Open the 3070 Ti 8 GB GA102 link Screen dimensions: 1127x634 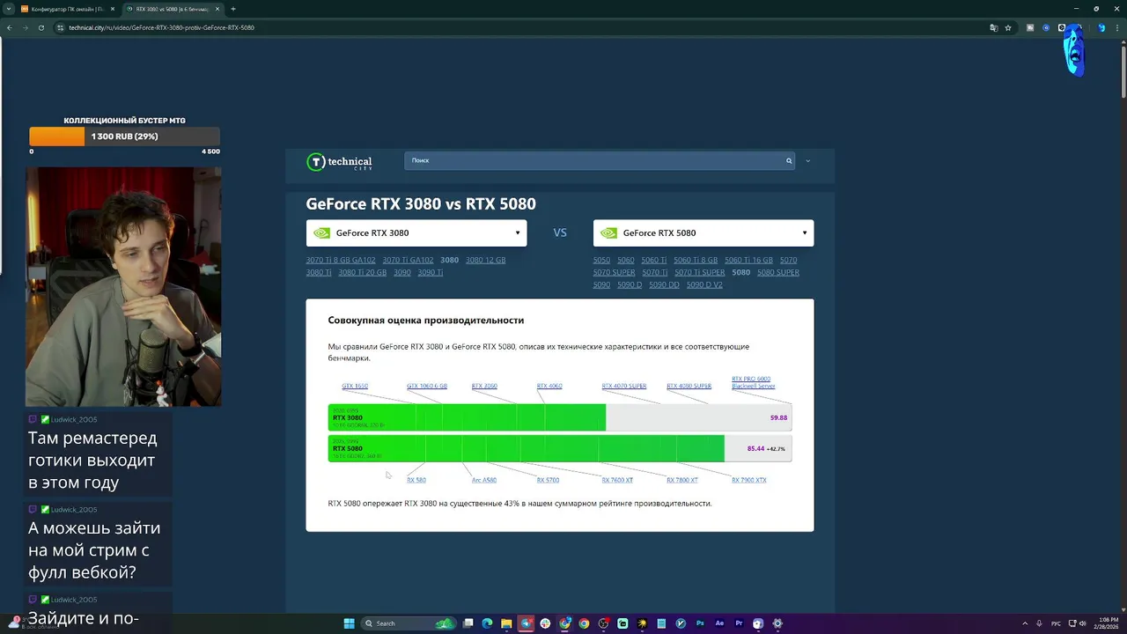click(341, 260)
